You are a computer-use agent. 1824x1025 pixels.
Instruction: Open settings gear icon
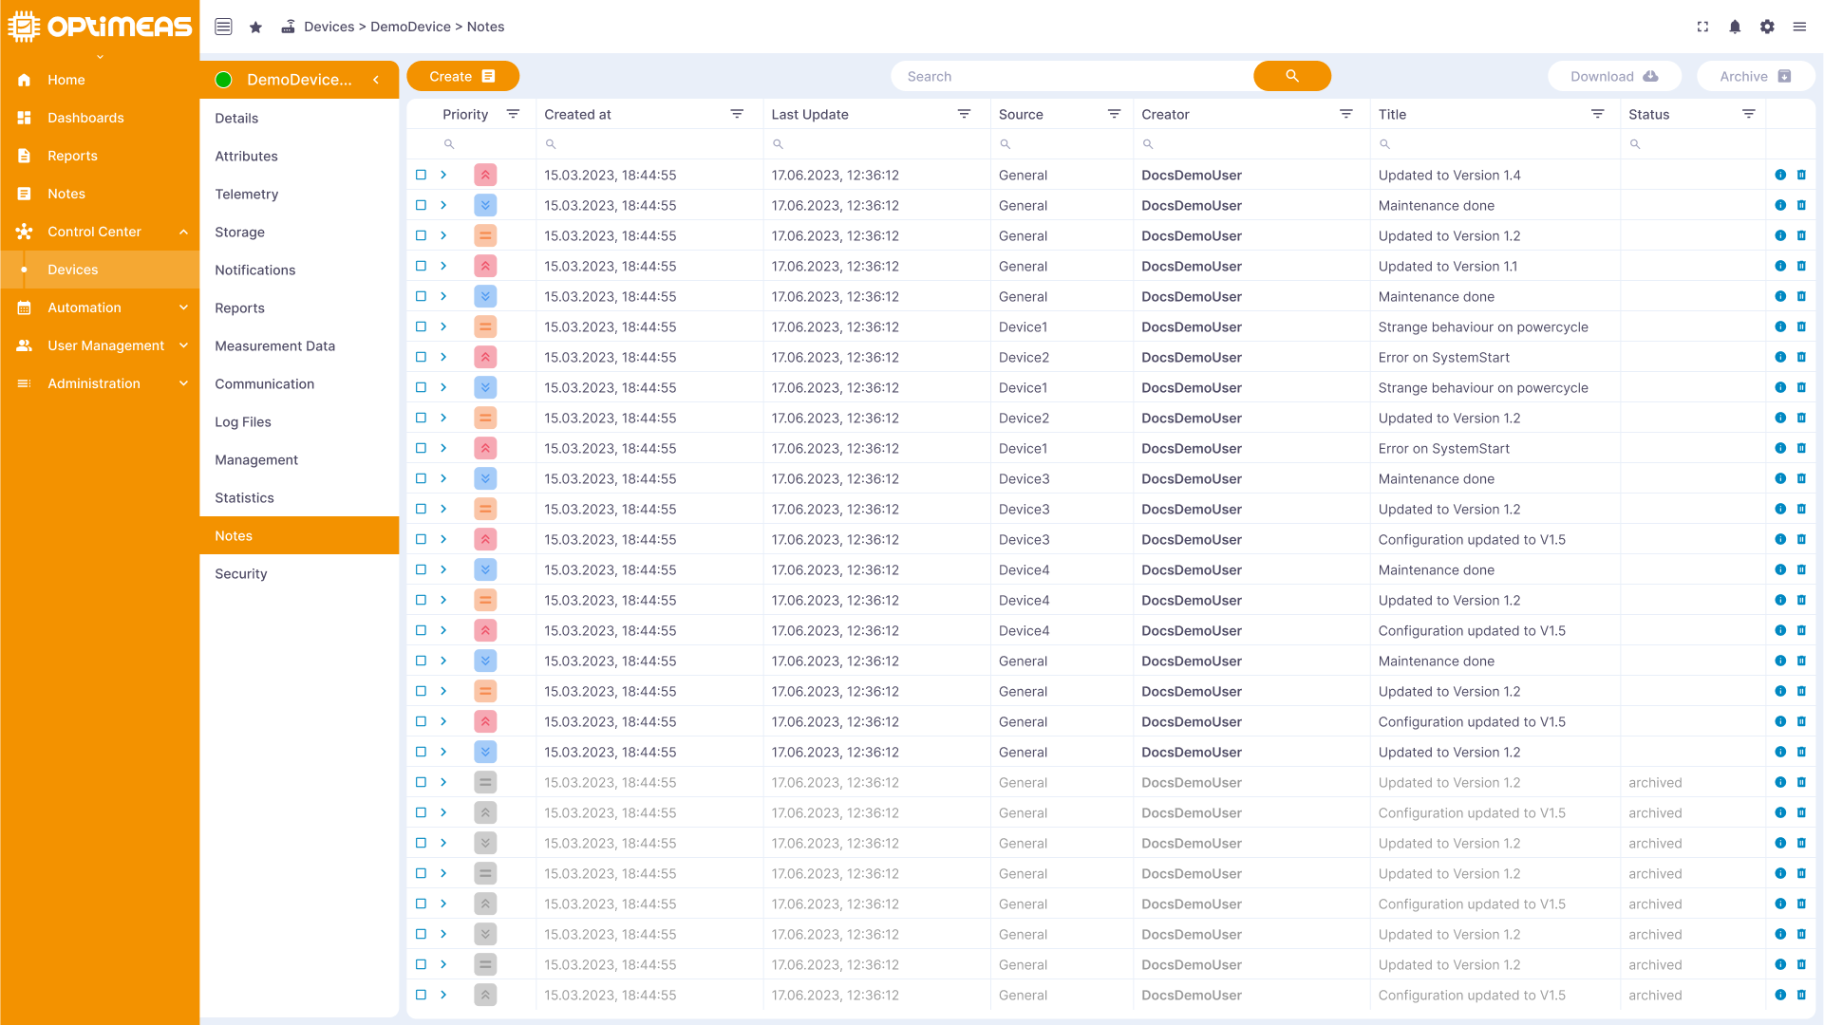point(1767,27)
